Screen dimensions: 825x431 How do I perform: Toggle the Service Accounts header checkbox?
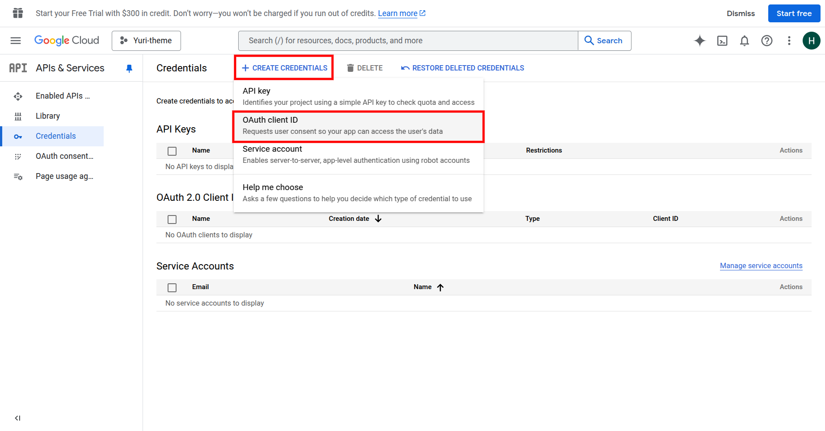pyautogui.click(x=172, y=287)
